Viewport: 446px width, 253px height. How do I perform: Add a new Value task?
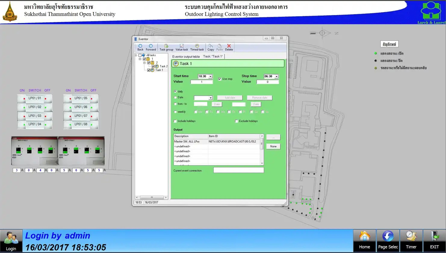(x=181, y=47)
